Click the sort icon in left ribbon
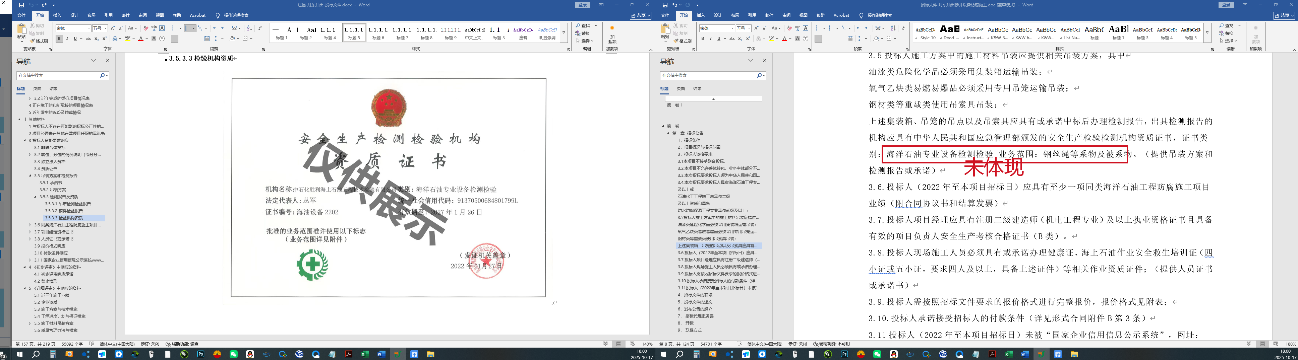The image size is (1298, 360). coord(249,28)
